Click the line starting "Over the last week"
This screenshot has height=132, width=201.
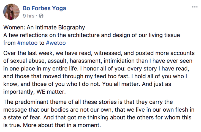click(x=99, y=53)
